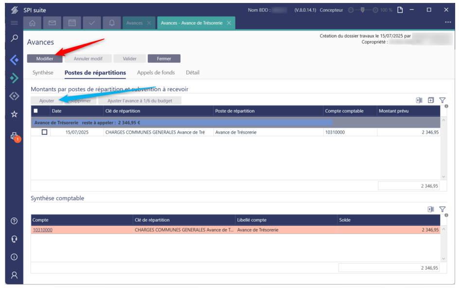Click the printer icon with badge
The height and width of the screenshot is (288, 462).
(x=14, y=136)
